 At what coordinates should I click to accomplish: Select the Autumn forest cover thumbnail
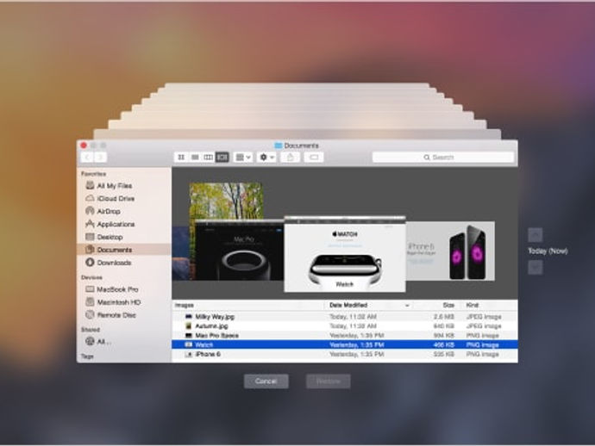click(226, 201)
